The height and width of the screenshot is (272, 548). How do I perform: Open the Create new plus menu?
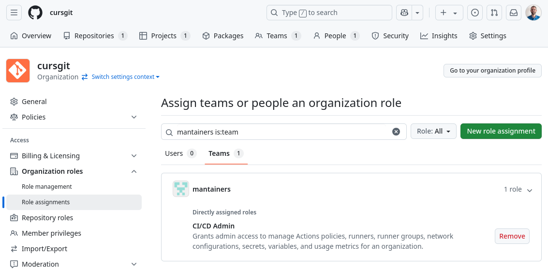pyautogui.click(x=449, y=13)
